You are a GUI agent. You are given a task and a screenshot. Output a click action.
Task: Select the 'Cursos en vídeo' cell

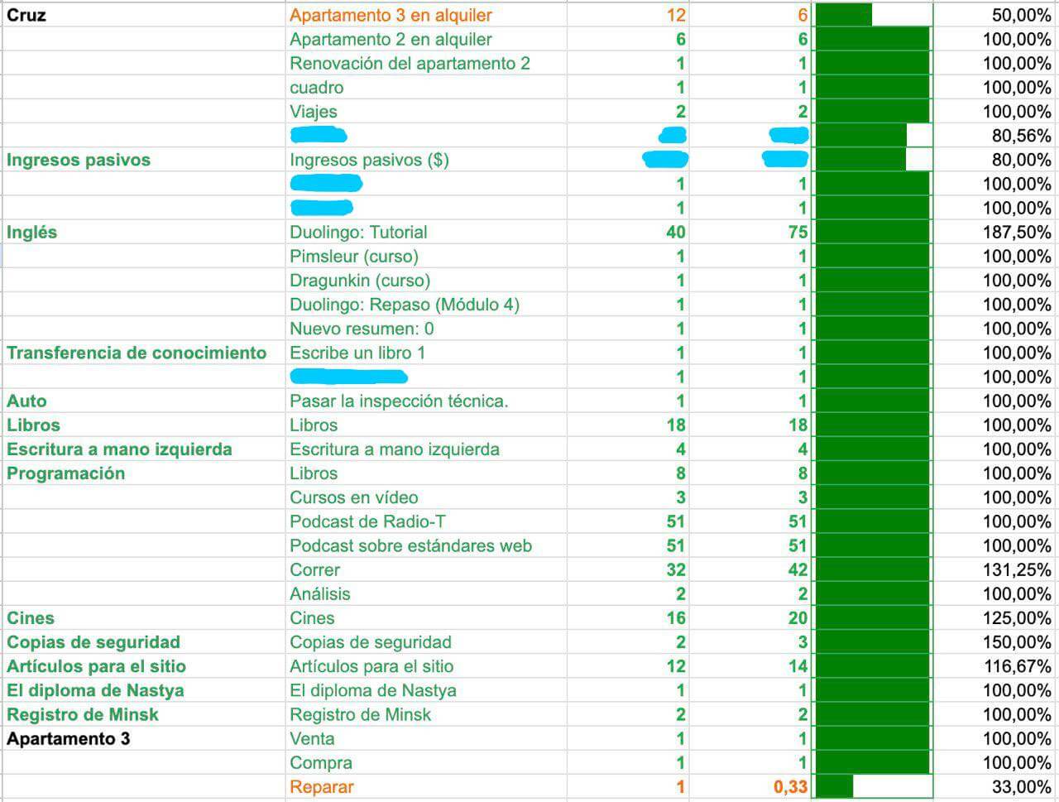pos(426,497)
